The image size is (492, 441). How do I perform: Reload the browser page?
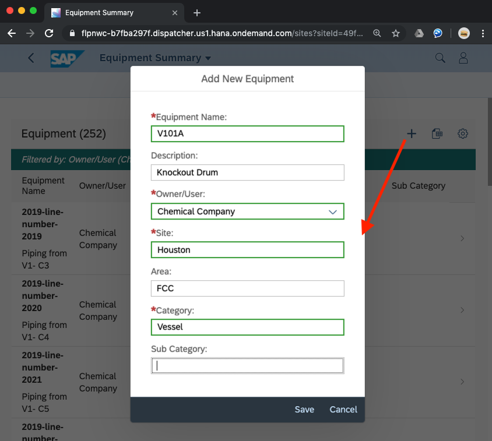(49, 33)
